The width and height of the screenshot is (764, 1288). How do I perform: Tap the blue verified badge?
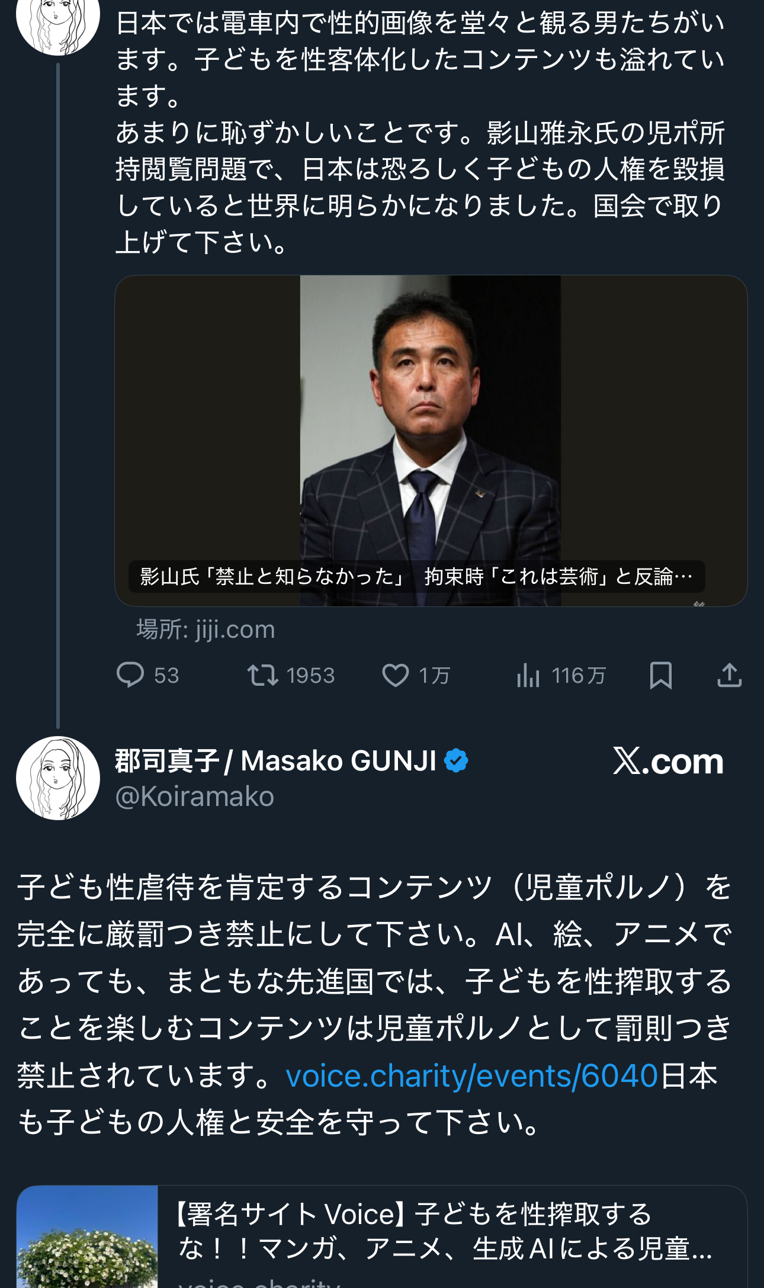pos(456,761)
